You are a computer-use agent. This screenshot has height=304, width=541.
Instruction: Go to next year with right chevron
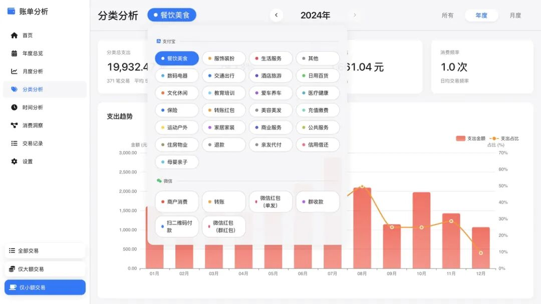click(355, 15)
